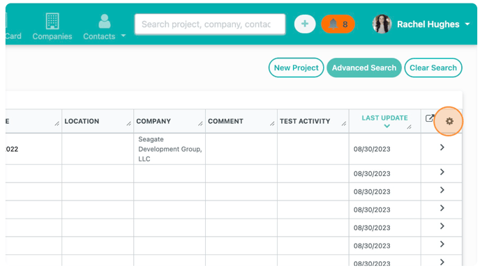Sort by TEST ACTIVITY column header

(x=305, y=121)
